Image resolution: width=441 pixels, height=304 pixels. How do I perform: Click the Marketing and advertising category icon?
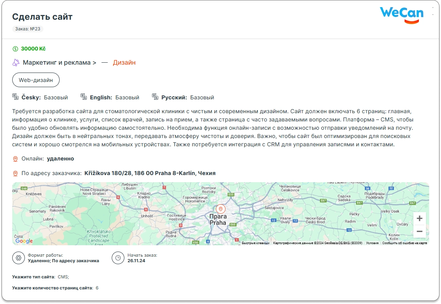pyautogui.click(x=16, y=62)
